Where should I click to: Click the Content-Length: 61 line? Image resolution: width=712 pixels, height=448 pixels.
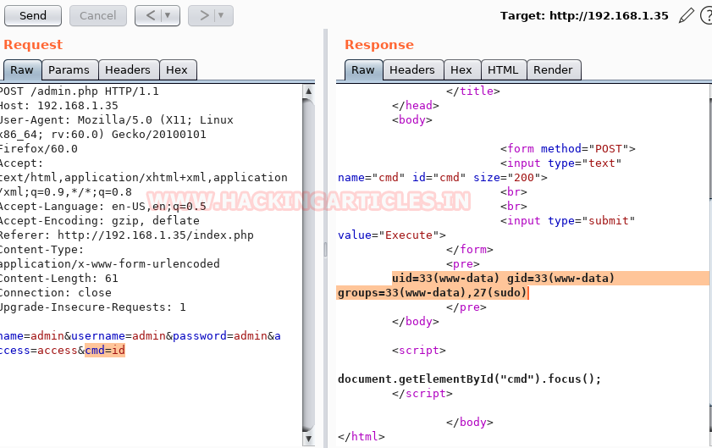(59, 279)
